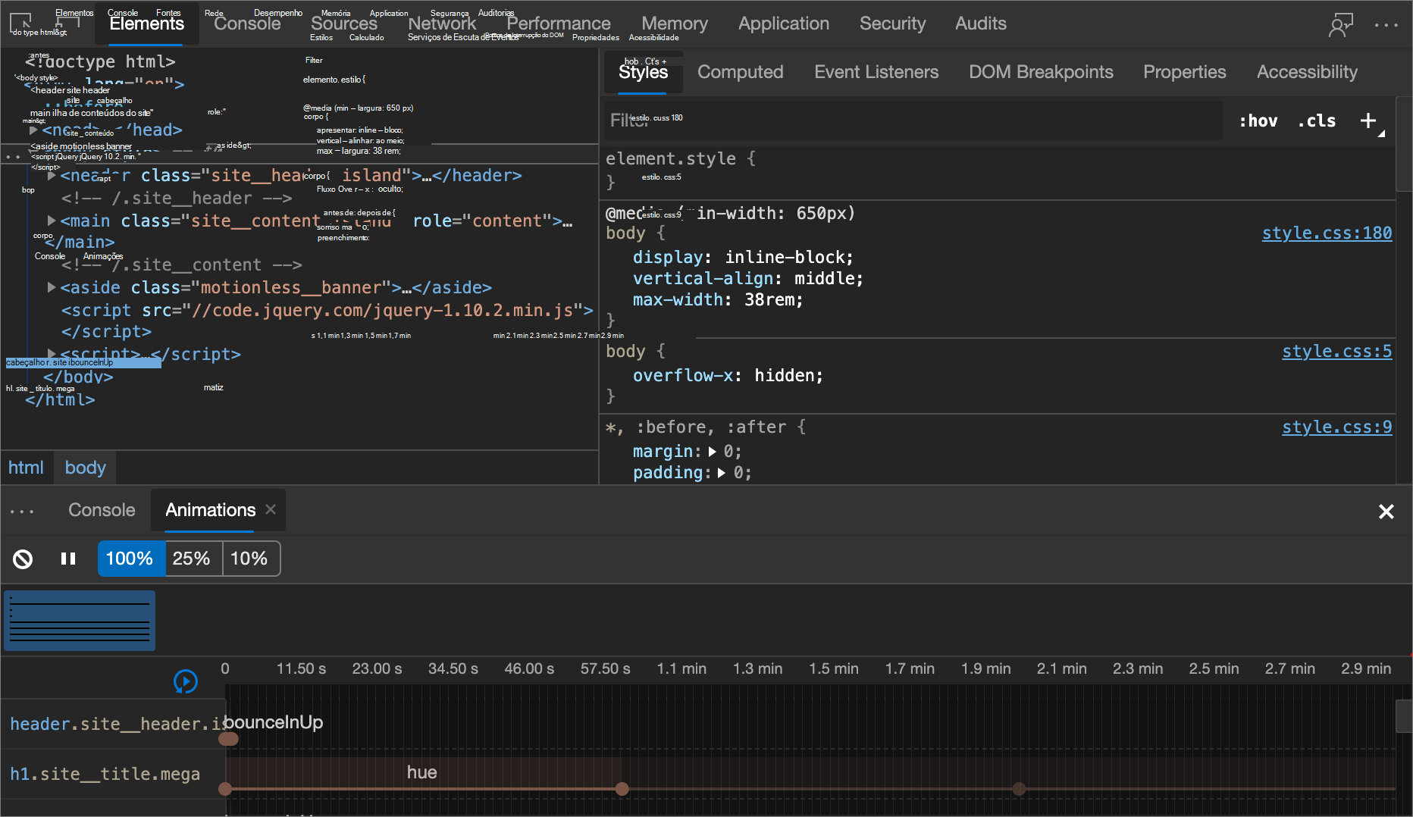Open the DevTools more options menu

(1386, 24)
